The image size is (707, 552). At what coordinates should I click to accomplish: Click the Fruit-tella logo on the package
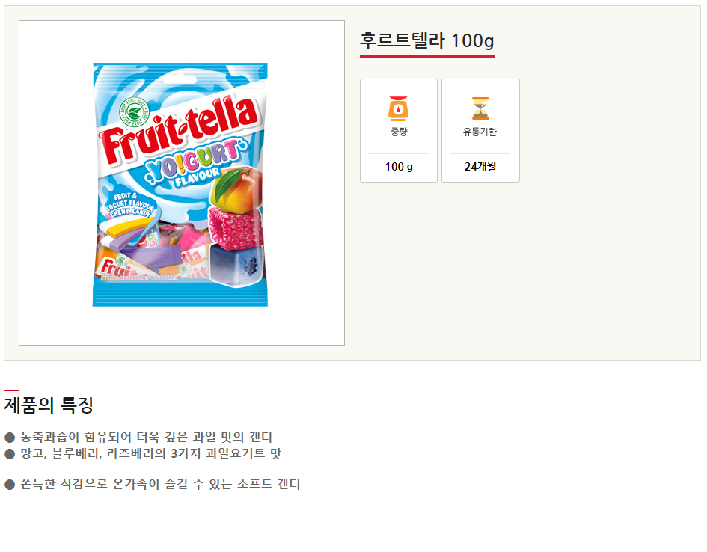click(178, 129)
